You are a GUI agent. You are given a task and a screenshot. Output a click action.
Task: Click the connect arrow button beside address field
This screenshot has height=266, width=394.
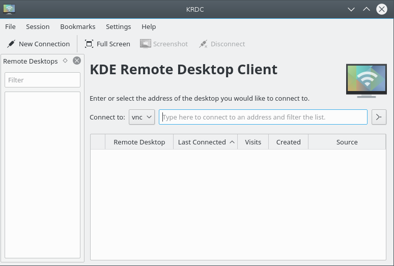379,117
